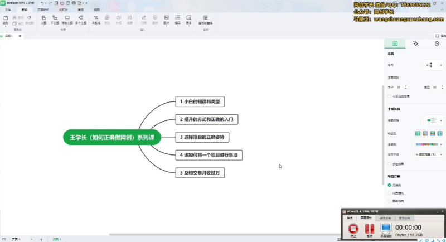This screenshot has width=446, height=242.
Task: Select the 无填充 radio button
Action: 389,185
